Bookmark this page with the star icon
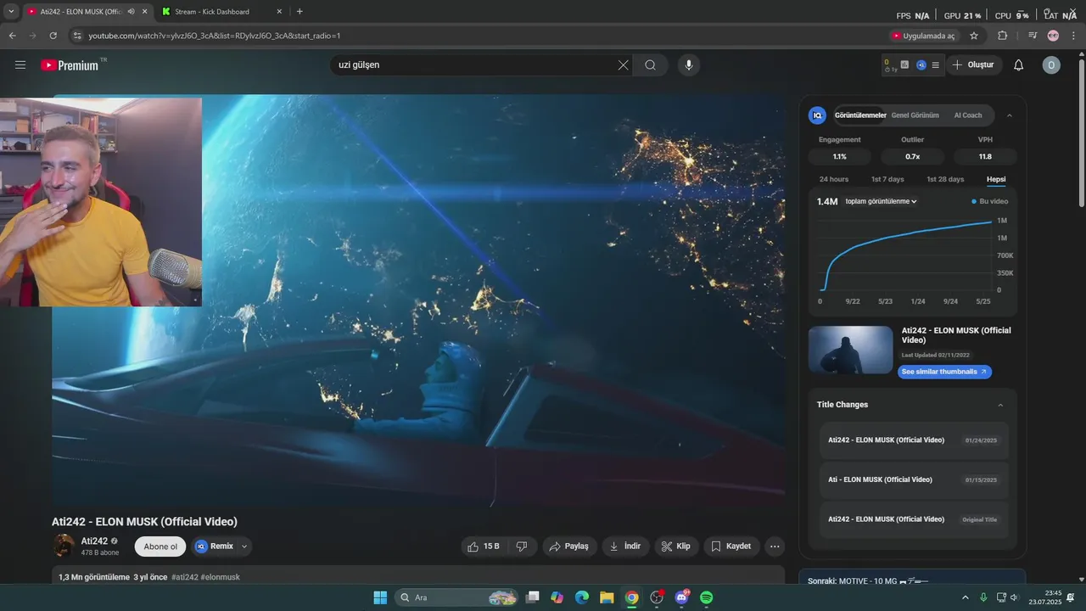1086x611 pixels. [974, 36]
